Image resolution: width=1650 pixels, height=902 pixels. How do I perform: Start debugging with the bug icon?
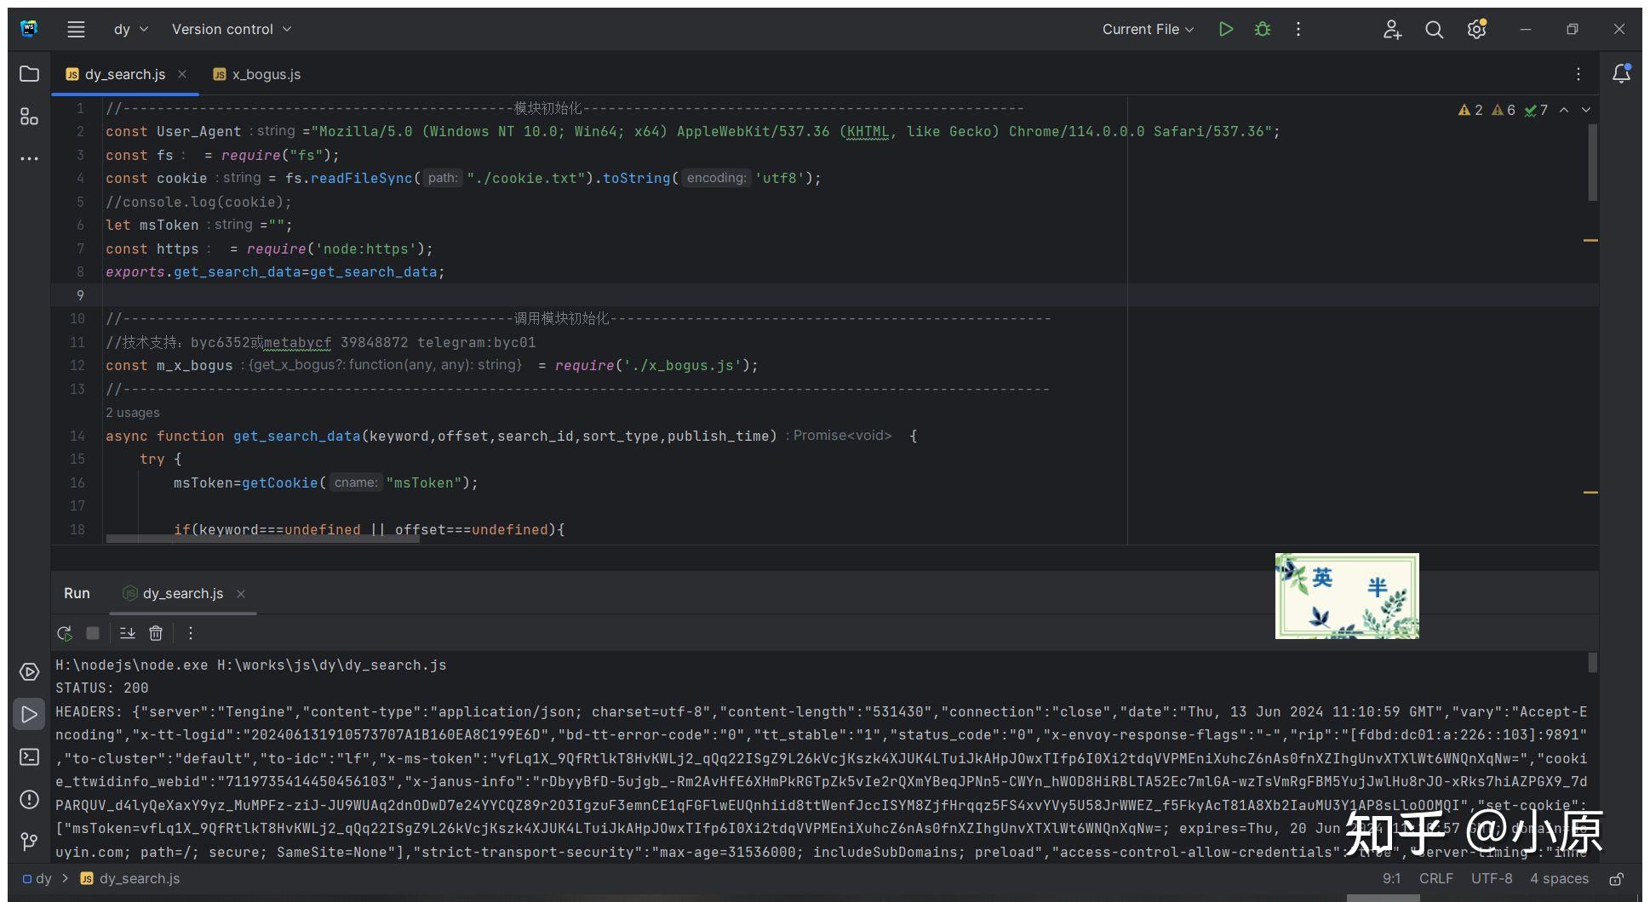1263,29
